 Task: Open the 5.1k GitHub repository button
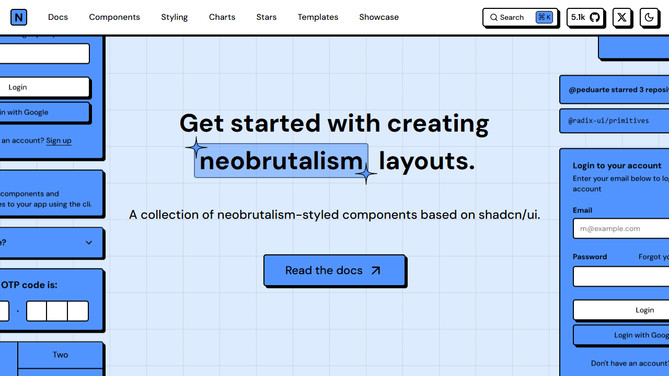pos(585,17)
